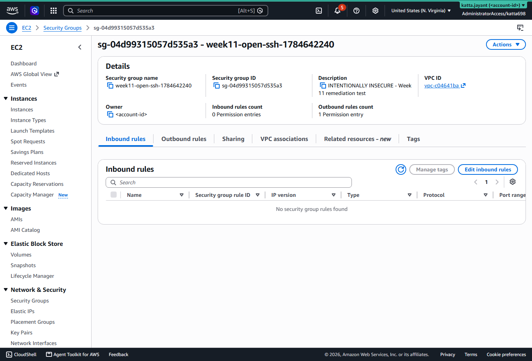The height and width of the screenshot is (361, 532).
Task: Toggle the hamburger navigation menu
Action: (12, 28)
